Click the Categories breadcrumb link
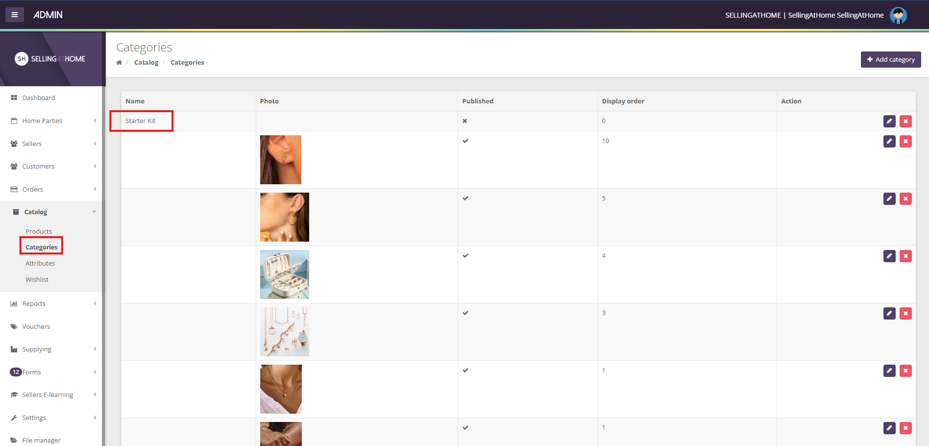929x446 pixels. tap(187, 62)
